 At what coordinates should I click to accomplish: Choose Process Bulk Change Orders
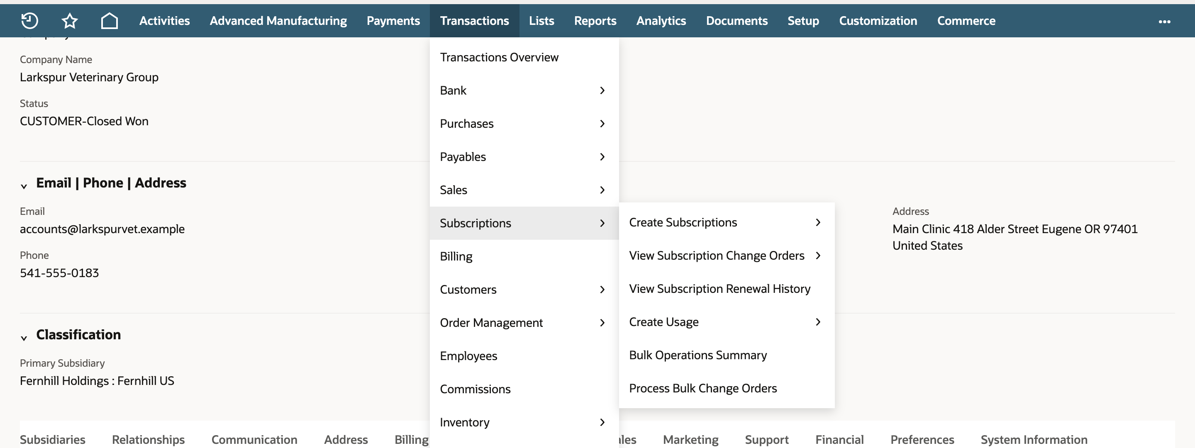(x=727, y=388)
